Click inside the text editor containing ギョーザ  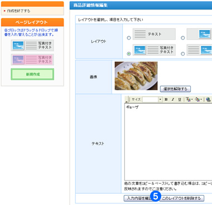[168, 142]
